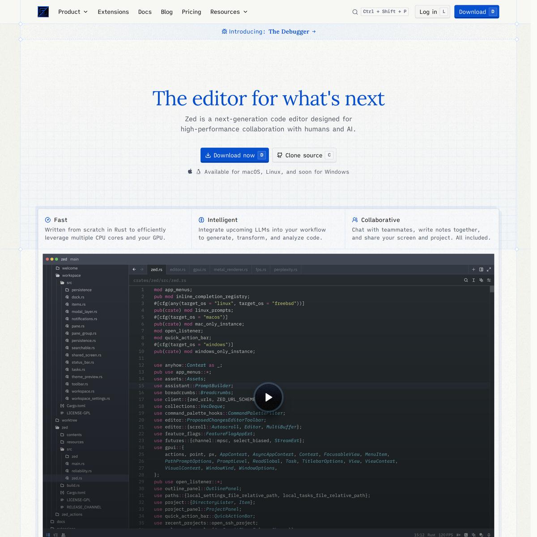Click the back arrow in editor tab bar

coord(134,269)
